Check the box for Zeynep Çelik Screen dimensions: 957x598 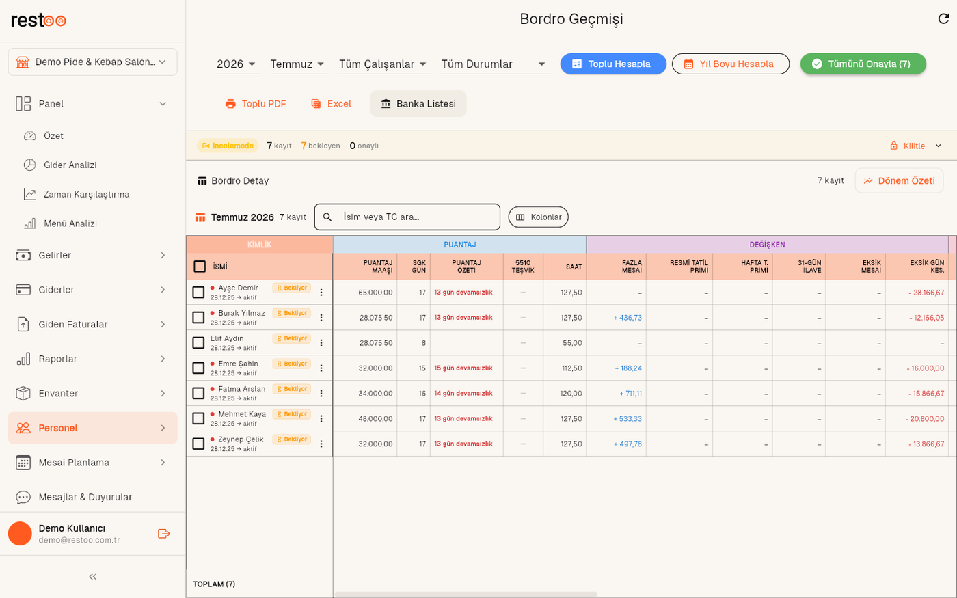pos(198,444)
